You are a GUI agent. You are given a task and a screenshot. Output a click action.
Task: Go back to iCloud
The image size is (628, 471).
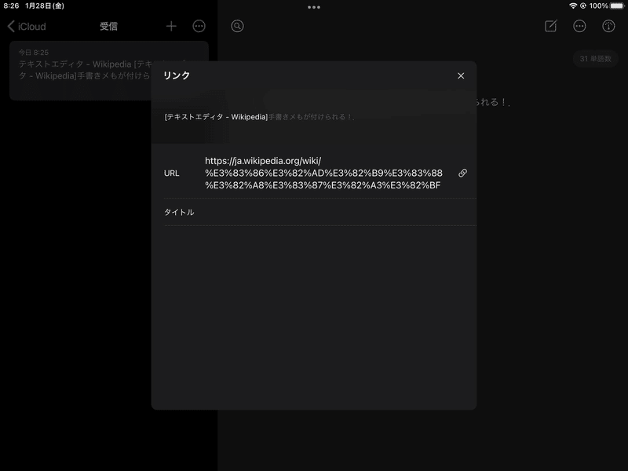click(27, 27)
